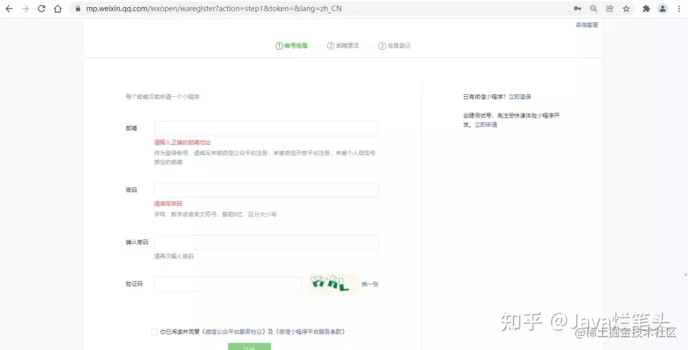Click 立即申请 test account link
The width and height of the screenshot is (688, 350).
point(485,125)
